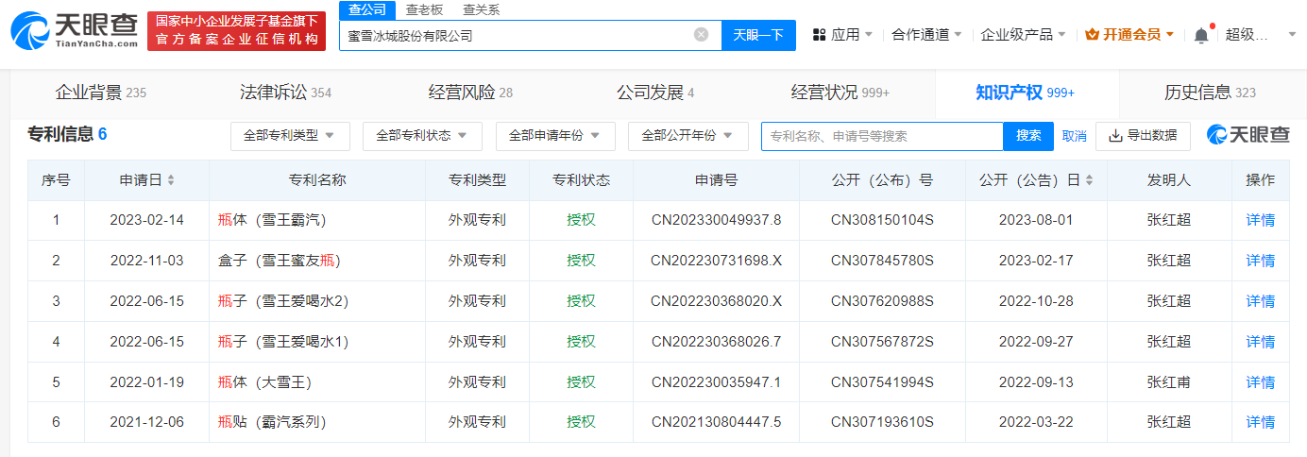Focus the 专利名称、申请号等搜索 input field

coord(882,136)
